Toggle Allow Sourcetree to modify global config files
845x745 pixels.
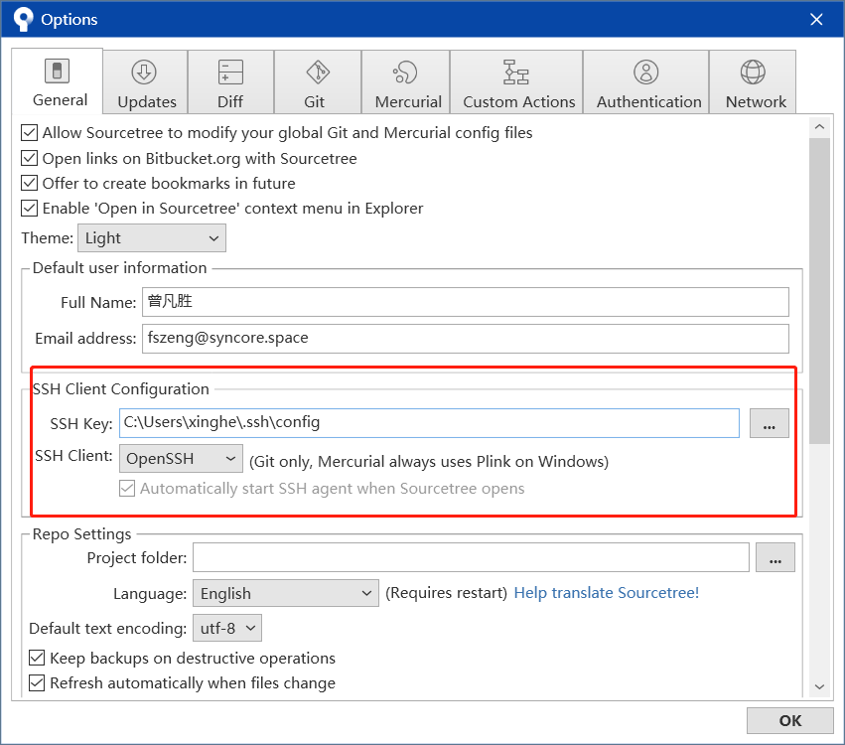(29, 133)
